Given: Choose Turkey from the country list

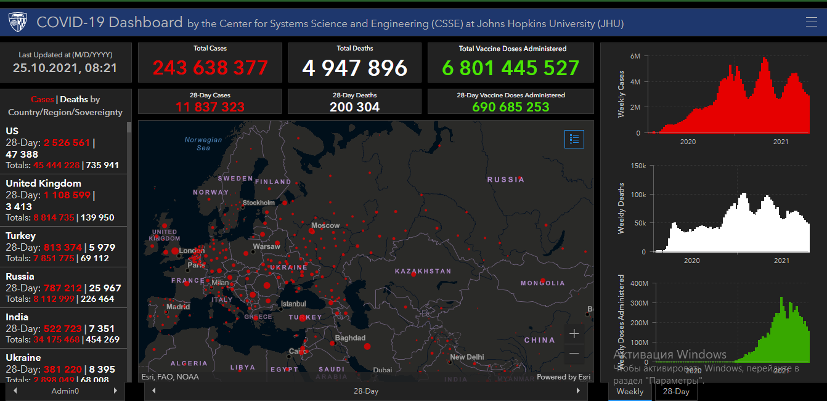Looking at the screenshot, I should click(x=62, y=246).
